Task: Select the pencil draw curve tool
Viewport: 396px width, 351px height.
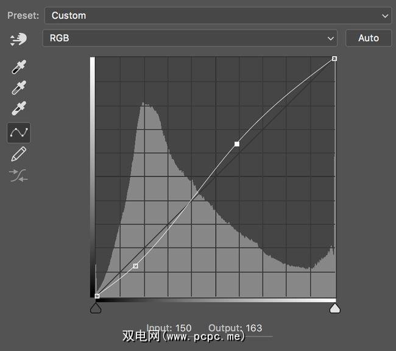Action: point(19,154)
